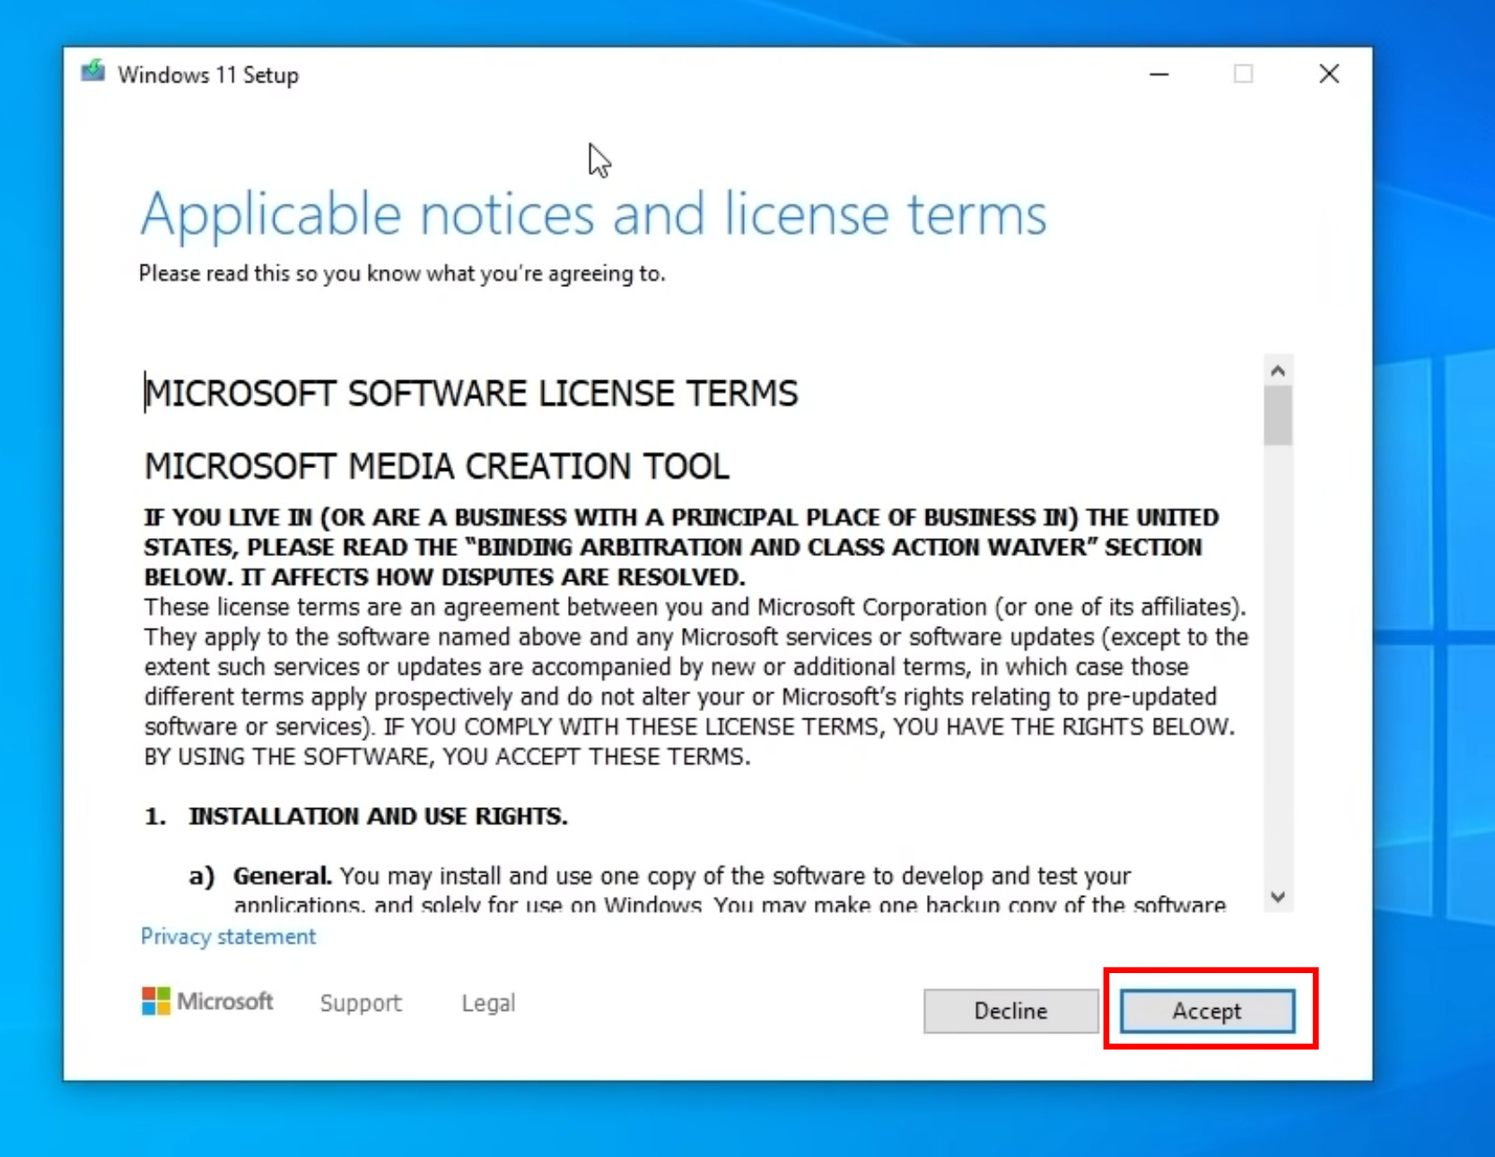Image resolution: width=1495 pixels, height=1157 pixels.
Task: Open the Privacy statement link
Action: 228,936
